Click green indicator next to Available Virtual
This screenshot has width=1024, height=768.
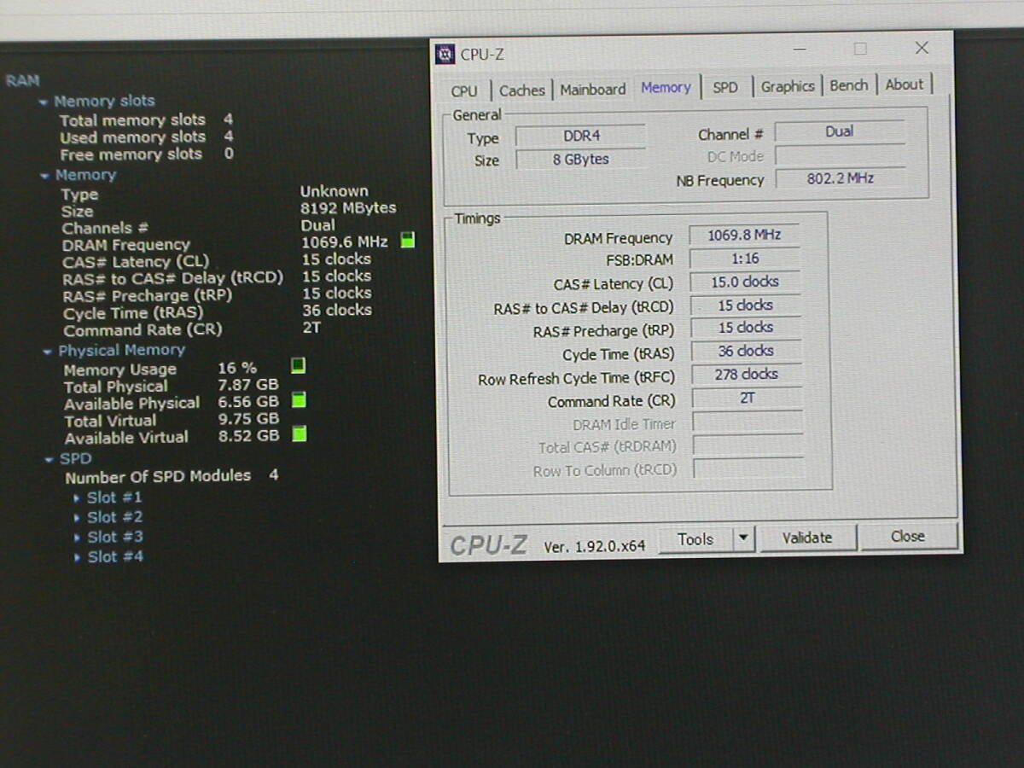point(299,434)
